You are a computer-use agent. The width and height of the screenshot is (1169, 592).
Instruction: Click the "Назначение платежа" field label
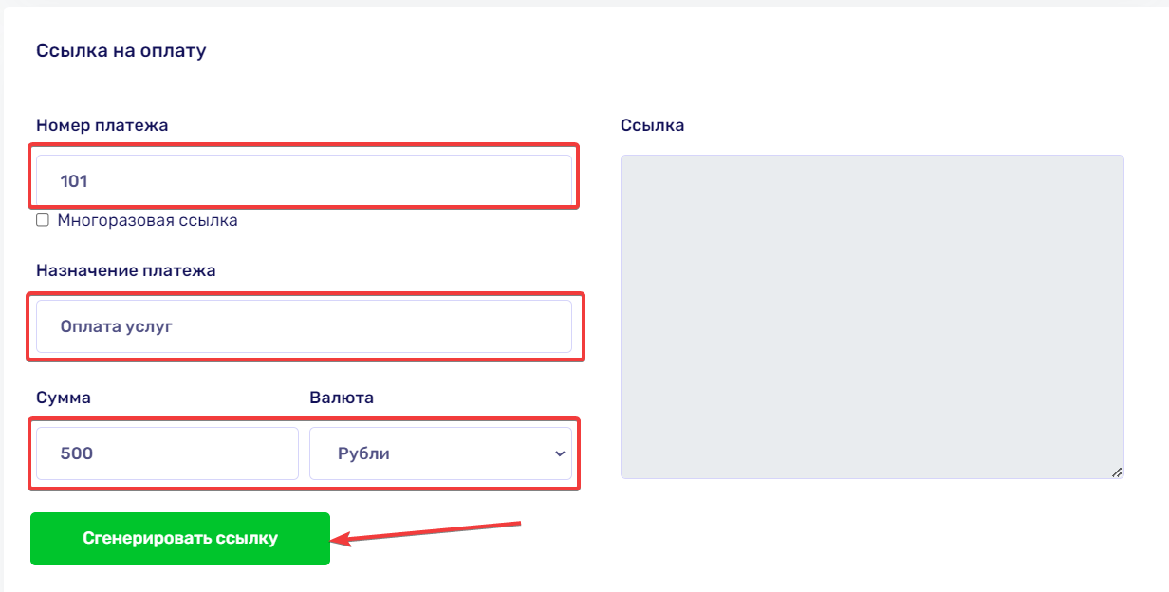(126, 270)
